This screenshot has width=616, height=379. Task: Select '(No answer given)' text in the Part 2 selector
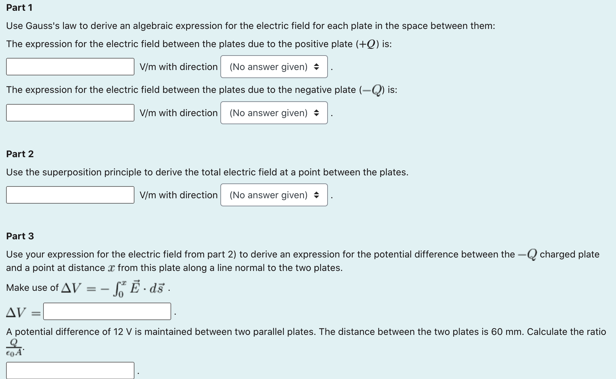268,195
